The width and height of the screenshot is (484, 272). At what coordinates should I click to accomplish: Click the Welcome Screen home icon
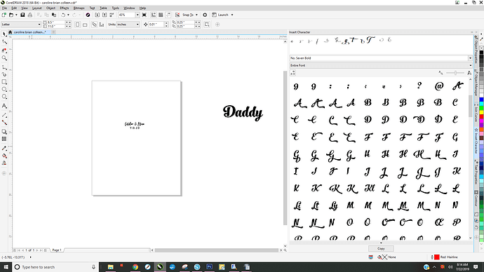[x=11, y=32]
